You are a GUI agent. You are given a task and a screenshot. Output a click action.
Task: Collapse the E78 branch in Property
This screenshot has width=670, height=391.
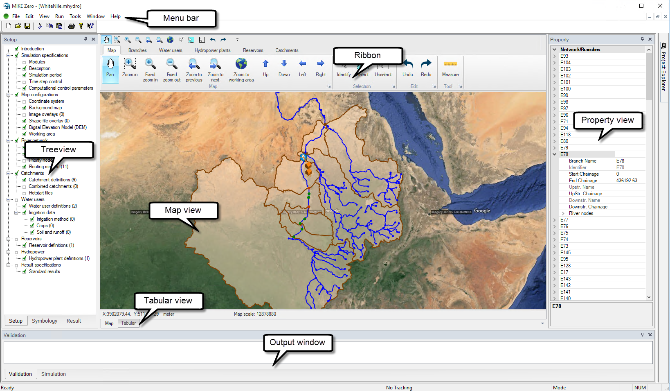pos(555,154)
